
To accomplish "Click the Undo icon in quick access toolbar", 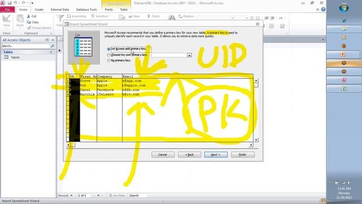I will tap(15, 3).
